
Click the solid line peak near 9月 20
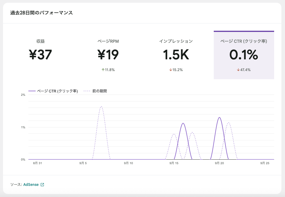[x=219, y=117]
